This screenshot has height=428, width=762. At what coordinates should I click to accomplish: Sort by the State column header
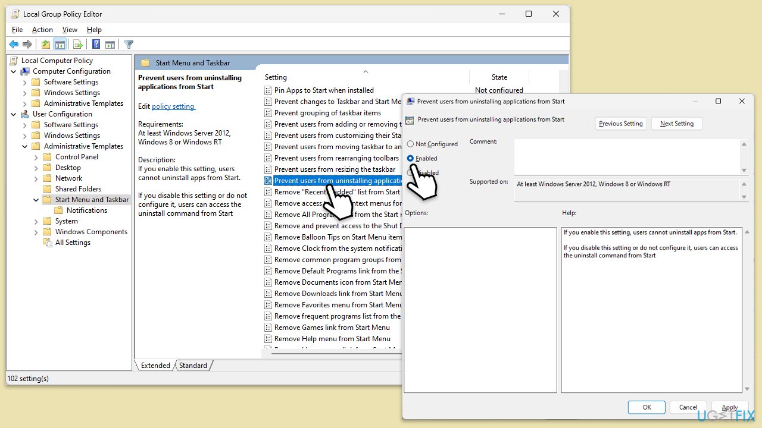[499, 77]
